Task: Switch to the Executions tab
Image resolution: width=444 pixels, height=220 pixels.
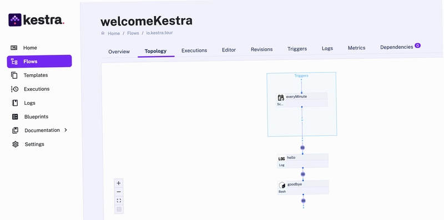Action: point(194,50)
